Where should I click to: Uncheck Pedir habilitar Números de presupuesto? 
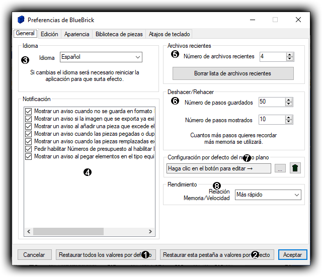(28, 149)
